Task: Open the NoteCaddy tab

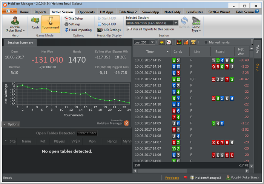Action: pos(172,12)
